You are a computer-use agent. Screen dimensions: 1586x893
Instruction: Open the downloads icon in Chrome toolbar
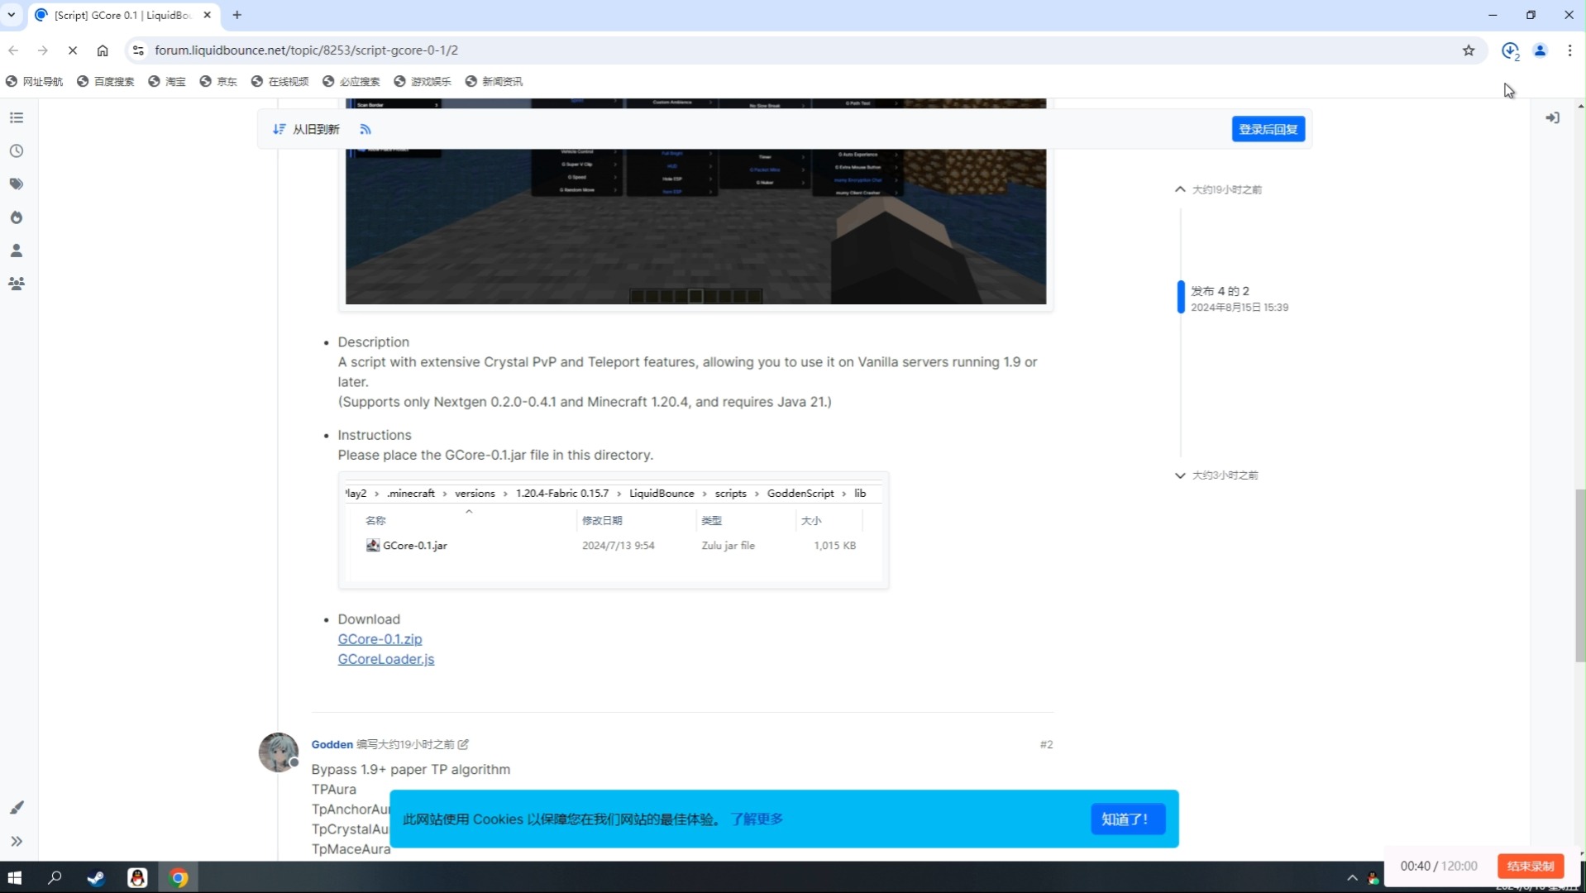1510,50
